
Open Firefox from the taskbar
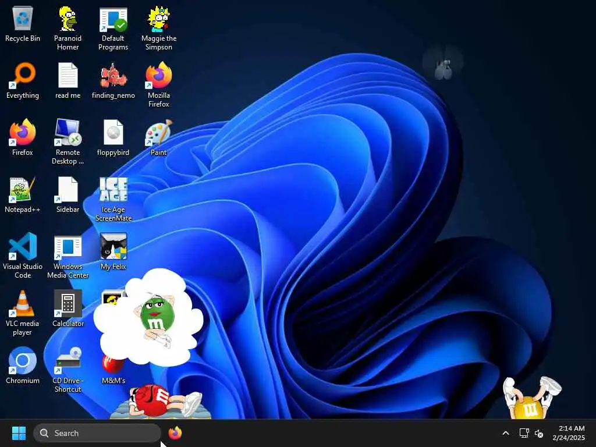click(x=175, y=433)
